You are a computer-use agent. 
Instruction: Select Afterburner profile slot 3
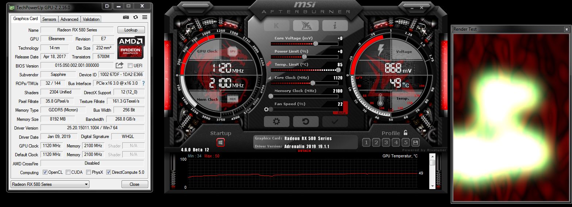[x=386, y=142]
